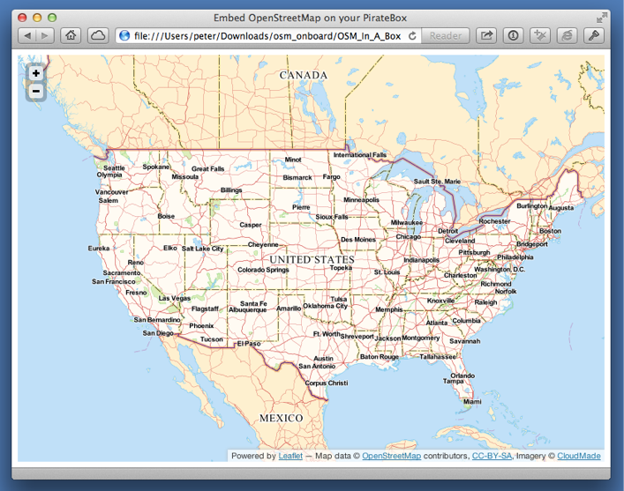Open the Leaflet attribution link
The height and width of the screenshot is (491, 624).
pyautogui.click(x=290, y=456)
